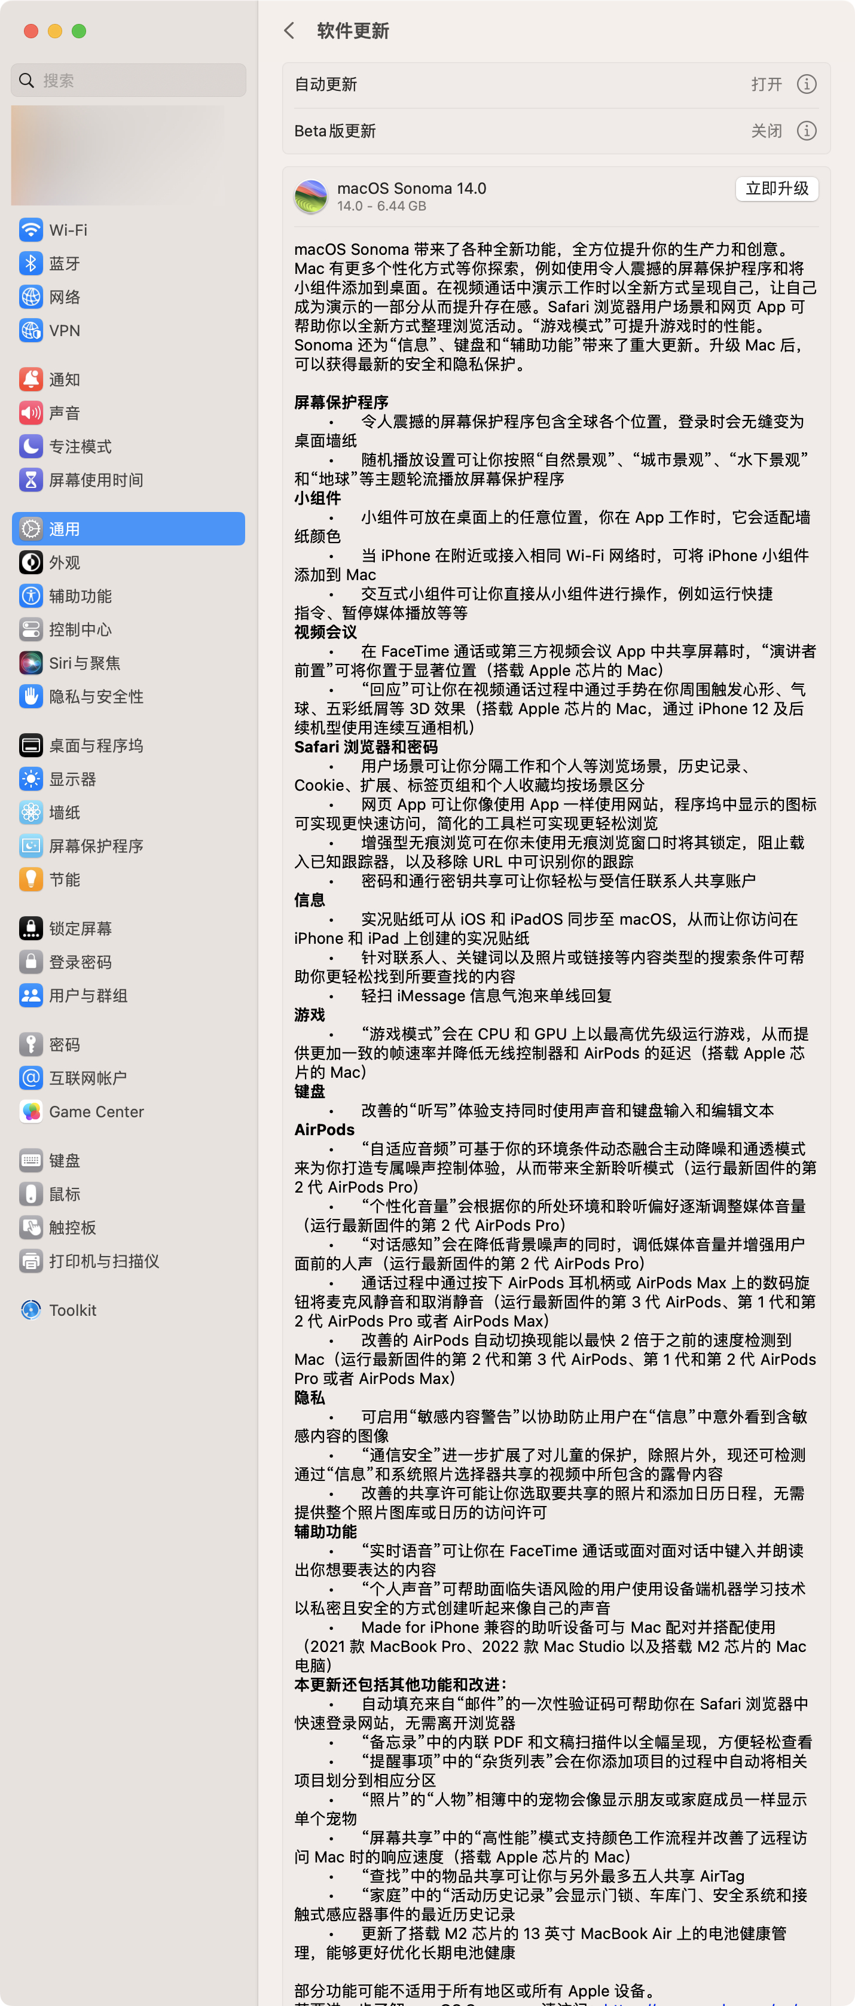Screen dimensions: 855x2006
Task: Click the AirPods release notes heading
Action: point(324,1130)
